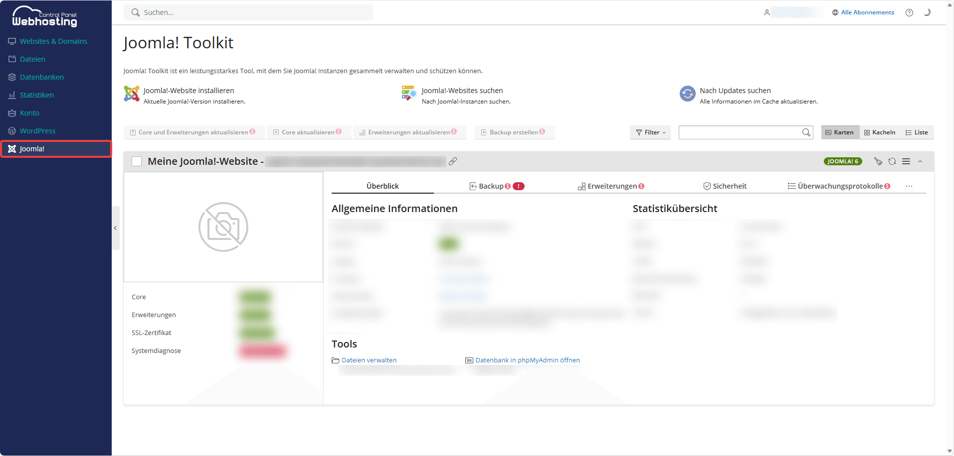Screen dimensions: 954x456
Task: Click Joomla!-Websites suchen
Action: pos(462,91)
